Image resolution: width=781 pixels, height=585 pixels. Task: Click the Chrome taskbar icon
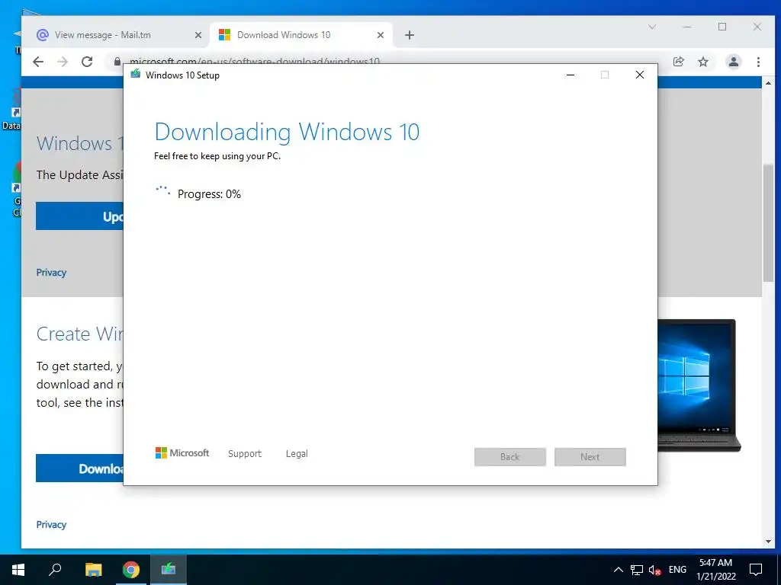(x=131, y=570)
